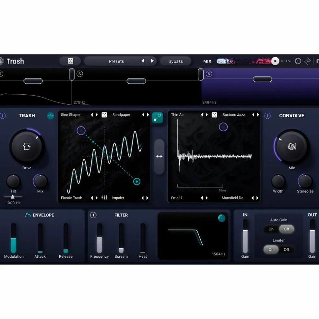The width and height of the screenshot is (319, 319).
Task: Click the swap modules arrow button
Action: [159, 157]
